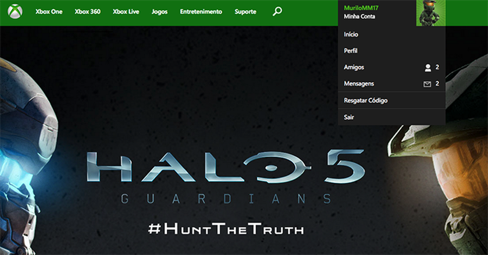Select Perfil in account dropdown

coord(391,51)
